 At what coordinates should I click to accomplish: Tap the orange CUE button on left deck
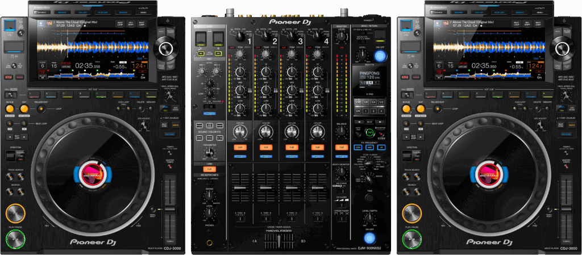pyautogui.click(x=15, y=213)
